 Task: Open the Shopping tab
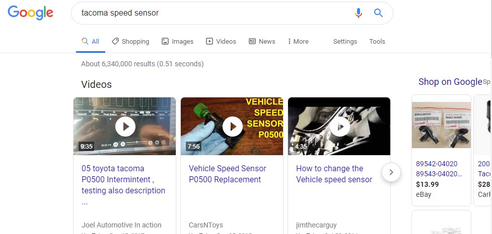130,41
